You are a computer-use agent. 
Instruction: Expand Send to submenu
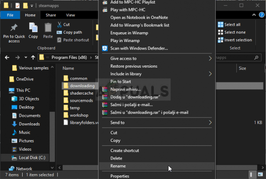pyautogui.click(x=157, y=122)
